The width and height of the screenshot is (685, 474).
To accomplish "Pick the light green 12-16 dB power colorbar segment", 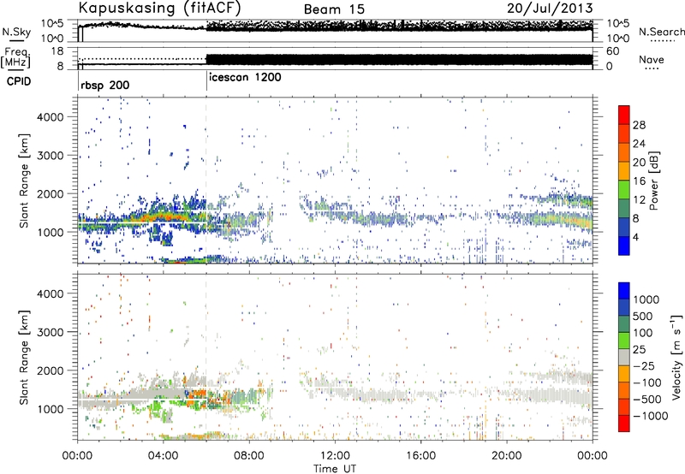I will (x=624, y=189).
